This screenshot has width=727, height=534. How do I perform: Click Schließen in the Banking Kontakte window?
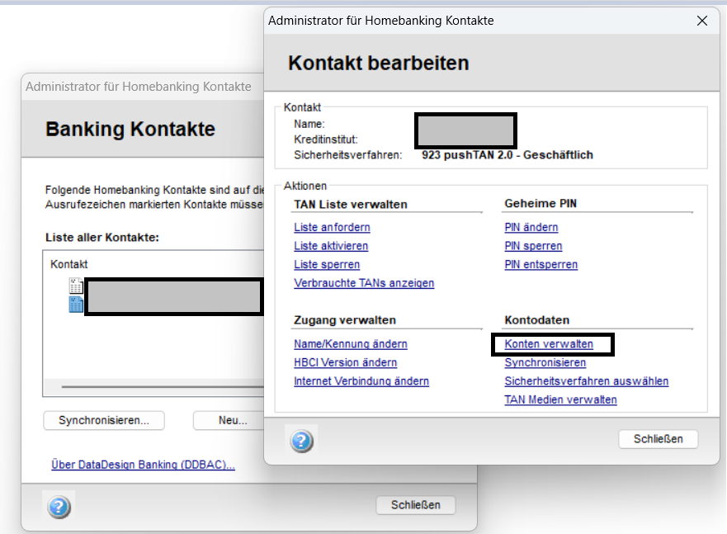pyautogui.click(x=415, y=505)
